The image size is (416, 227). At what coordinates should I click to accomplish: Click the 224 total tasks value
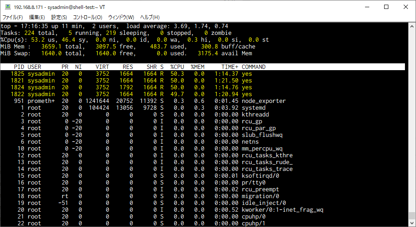click(29, 33)
